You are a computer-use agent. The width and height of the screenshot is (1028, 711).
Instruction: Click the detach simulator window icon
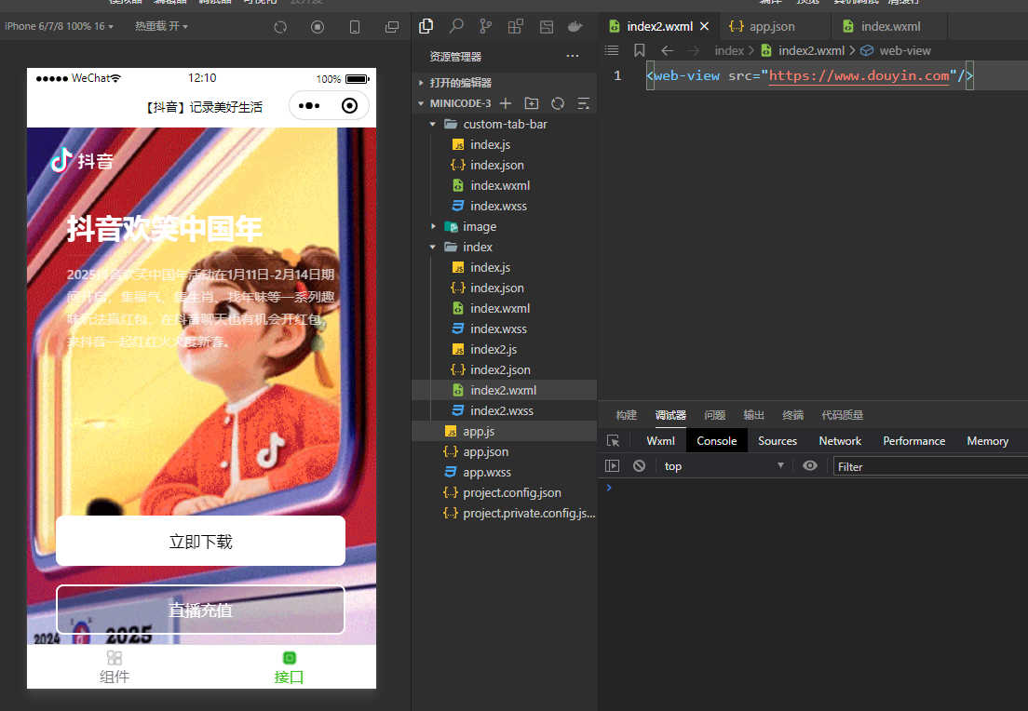(x=392, y=27)
